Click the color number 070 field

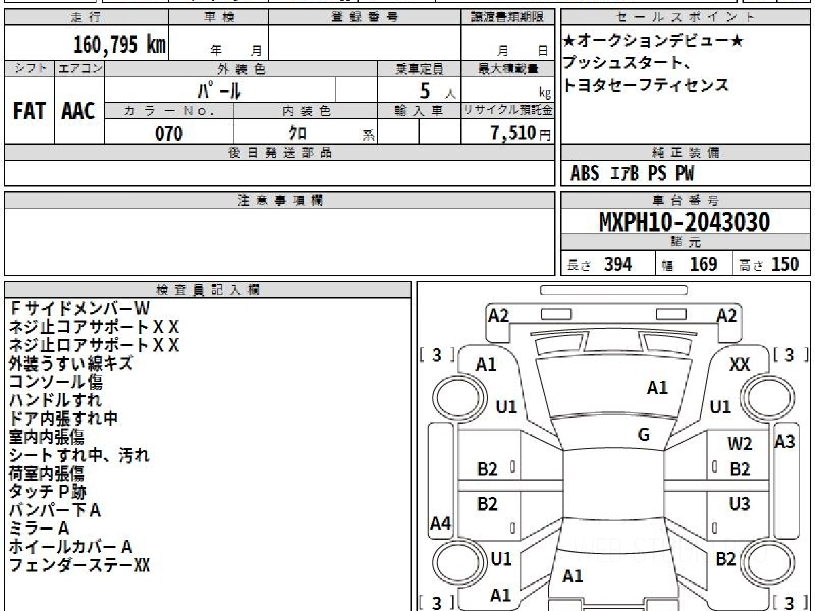(x=169, y=134)
